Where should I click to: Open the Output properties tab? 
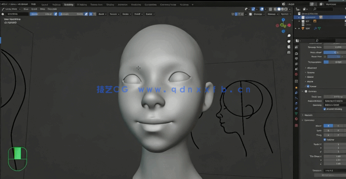point(296,59)
